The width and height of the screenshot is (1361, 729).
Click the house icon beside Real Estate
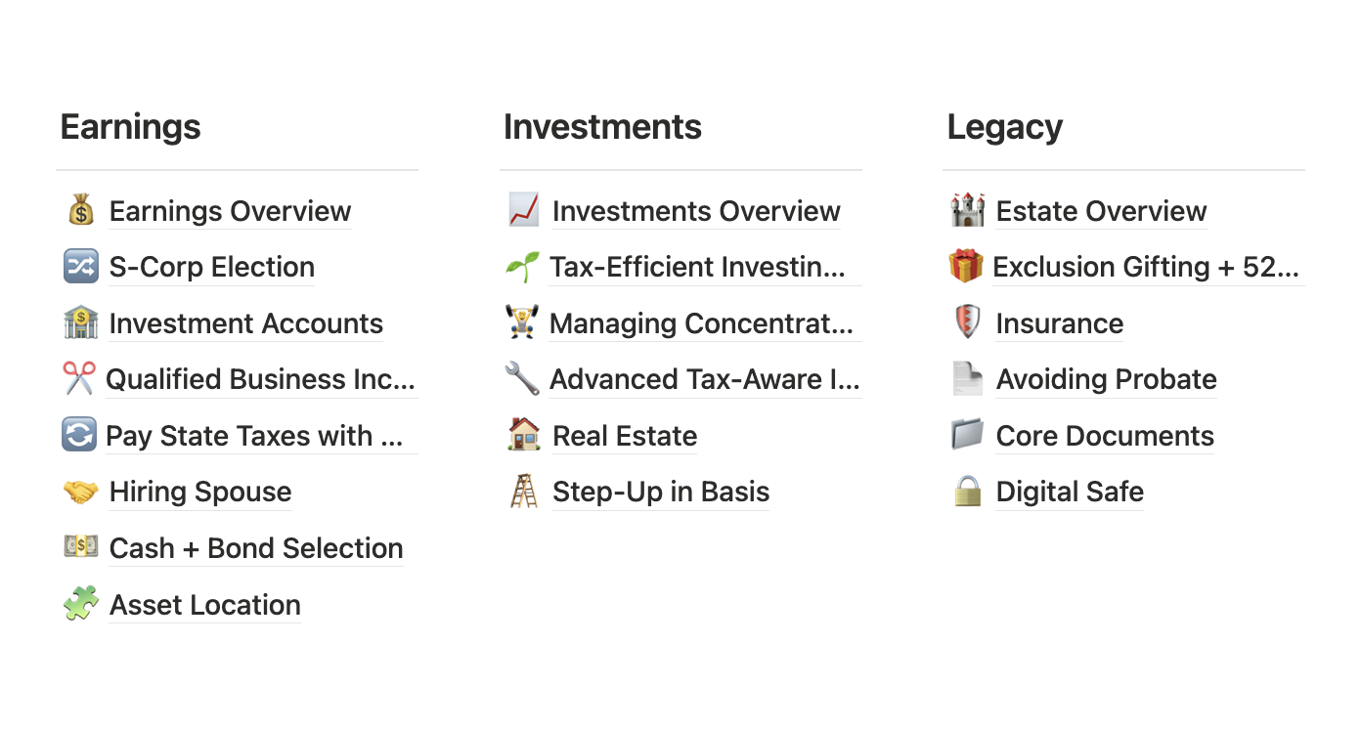click(x=524, y=435)
